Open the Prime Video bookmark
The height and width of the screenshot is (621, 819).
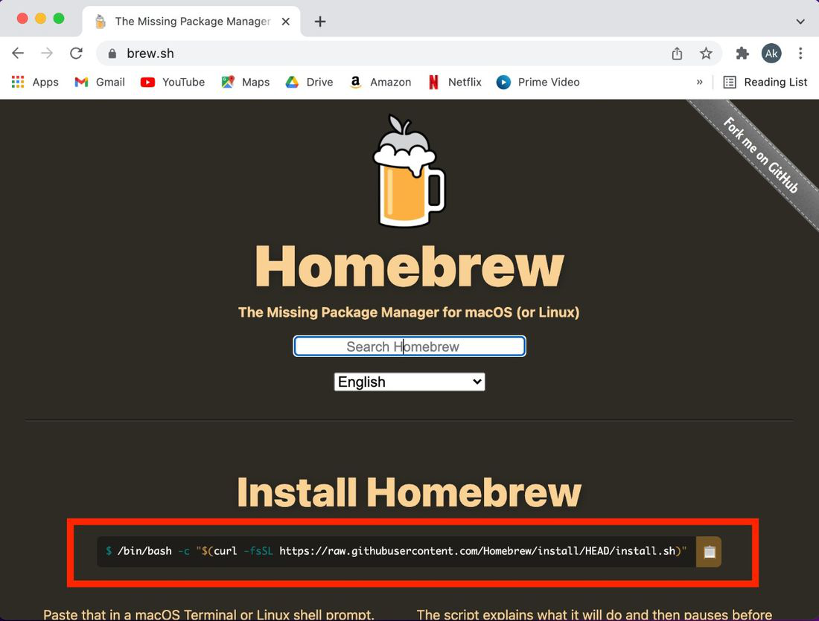click(x=538, y=82)
